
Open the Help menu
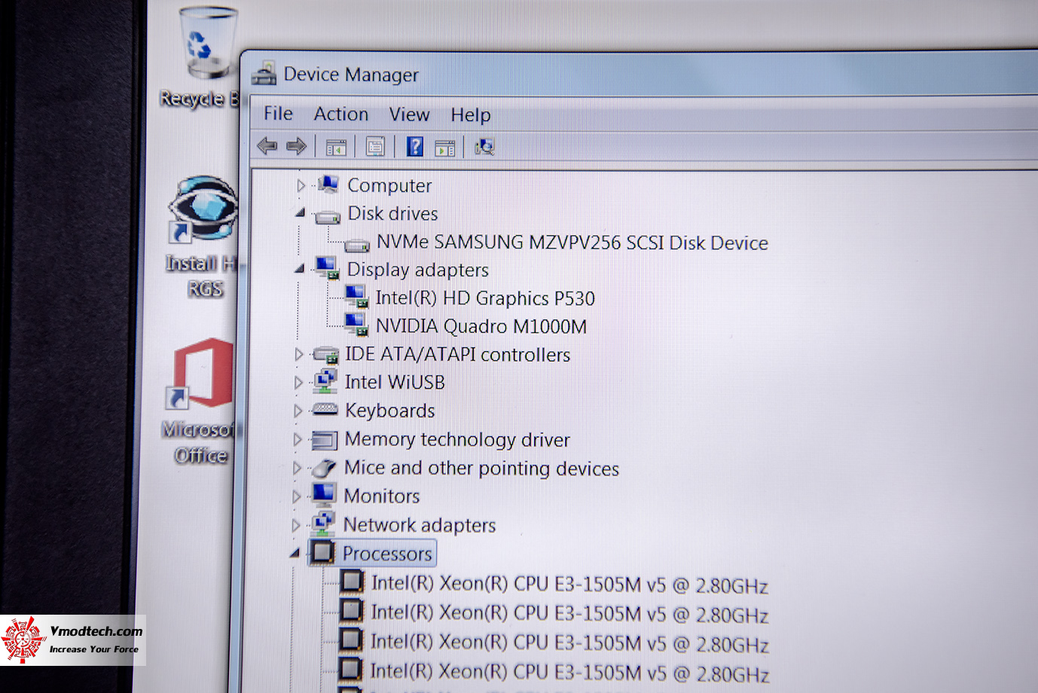coord(471,114)
